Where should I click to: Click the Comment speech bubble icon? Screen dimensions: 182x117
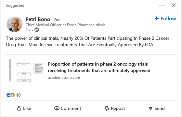click(x=57, y=108)
